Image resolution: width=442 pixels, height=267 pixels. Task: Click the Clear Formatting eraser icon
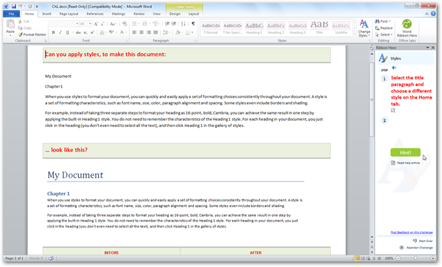pyautogui.click(x=124, y=24)
